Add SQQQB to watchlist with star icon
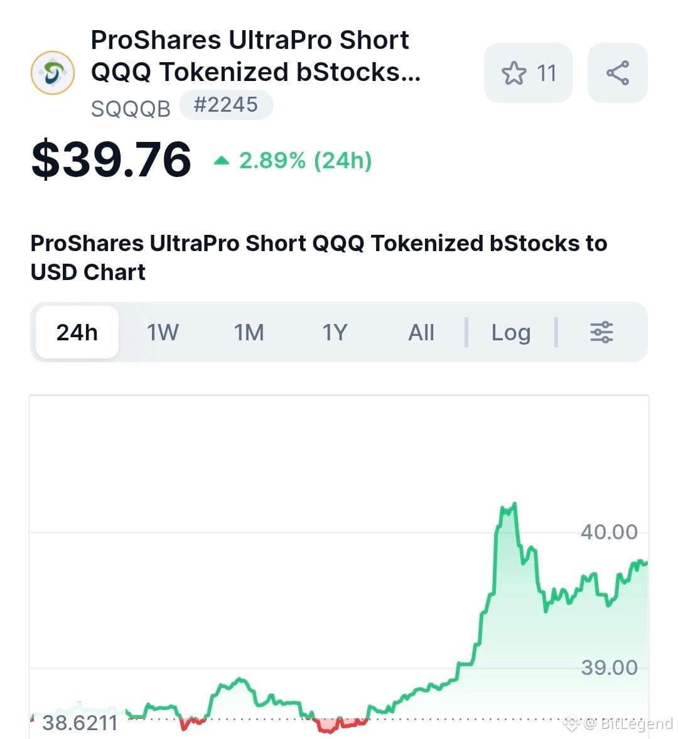 click(x=528, y=73)
